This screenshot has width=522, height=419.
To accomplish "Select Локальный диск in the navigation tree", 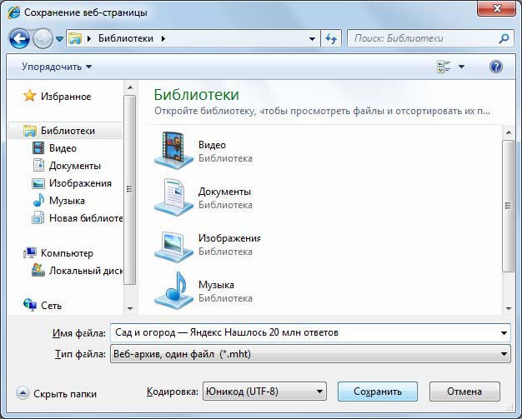I will click(x=86, y=271).
